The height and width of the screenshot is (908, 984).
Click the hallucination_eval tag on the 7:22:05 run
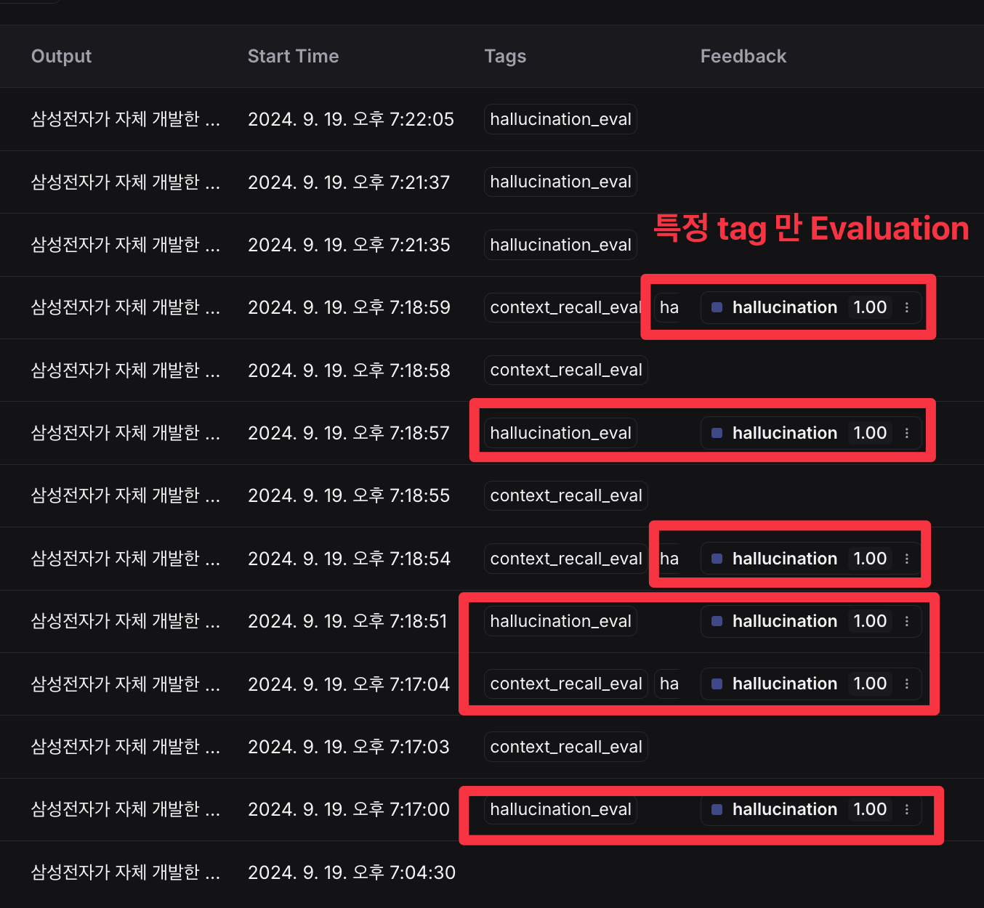pyautogui.click(x=560, y=119)
